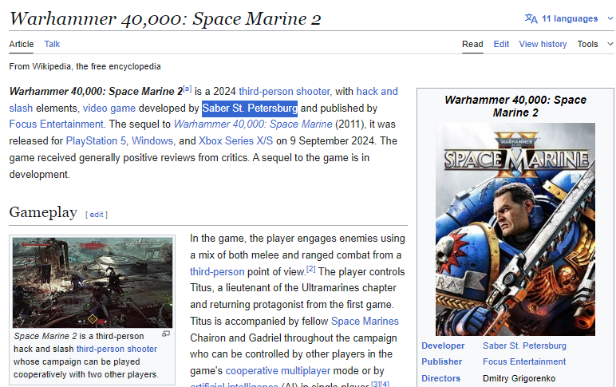Follow the PlayStation 5 link

pyautogui.click(x=96, y=141)
